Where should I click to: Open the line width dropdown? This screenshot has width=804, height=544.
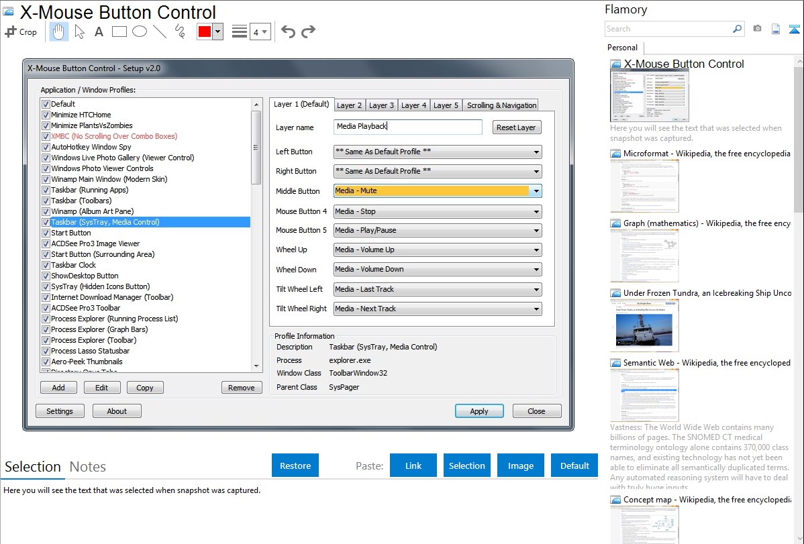click(260, 32)
